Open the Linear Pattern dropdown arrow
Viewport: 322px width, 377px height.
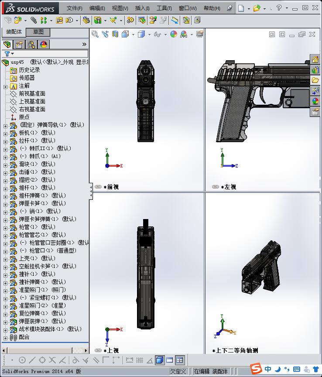click(x=51, y=21)
